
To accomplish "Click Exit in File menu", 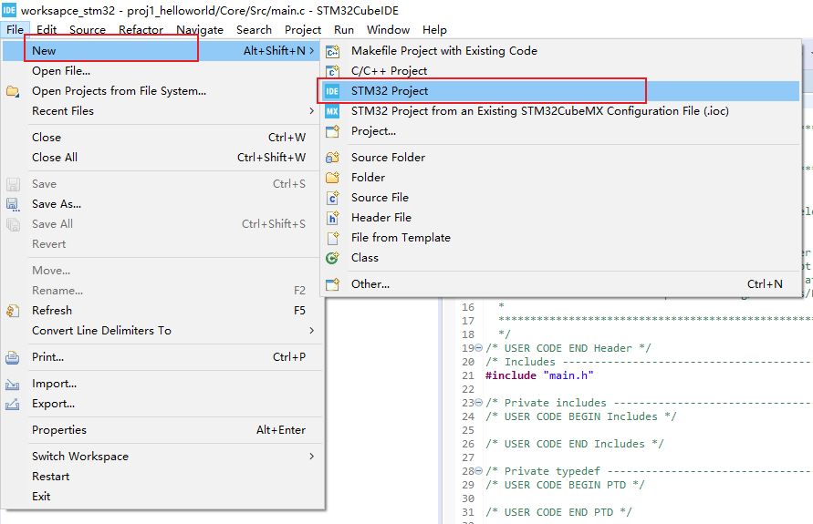I will (161, 497).
